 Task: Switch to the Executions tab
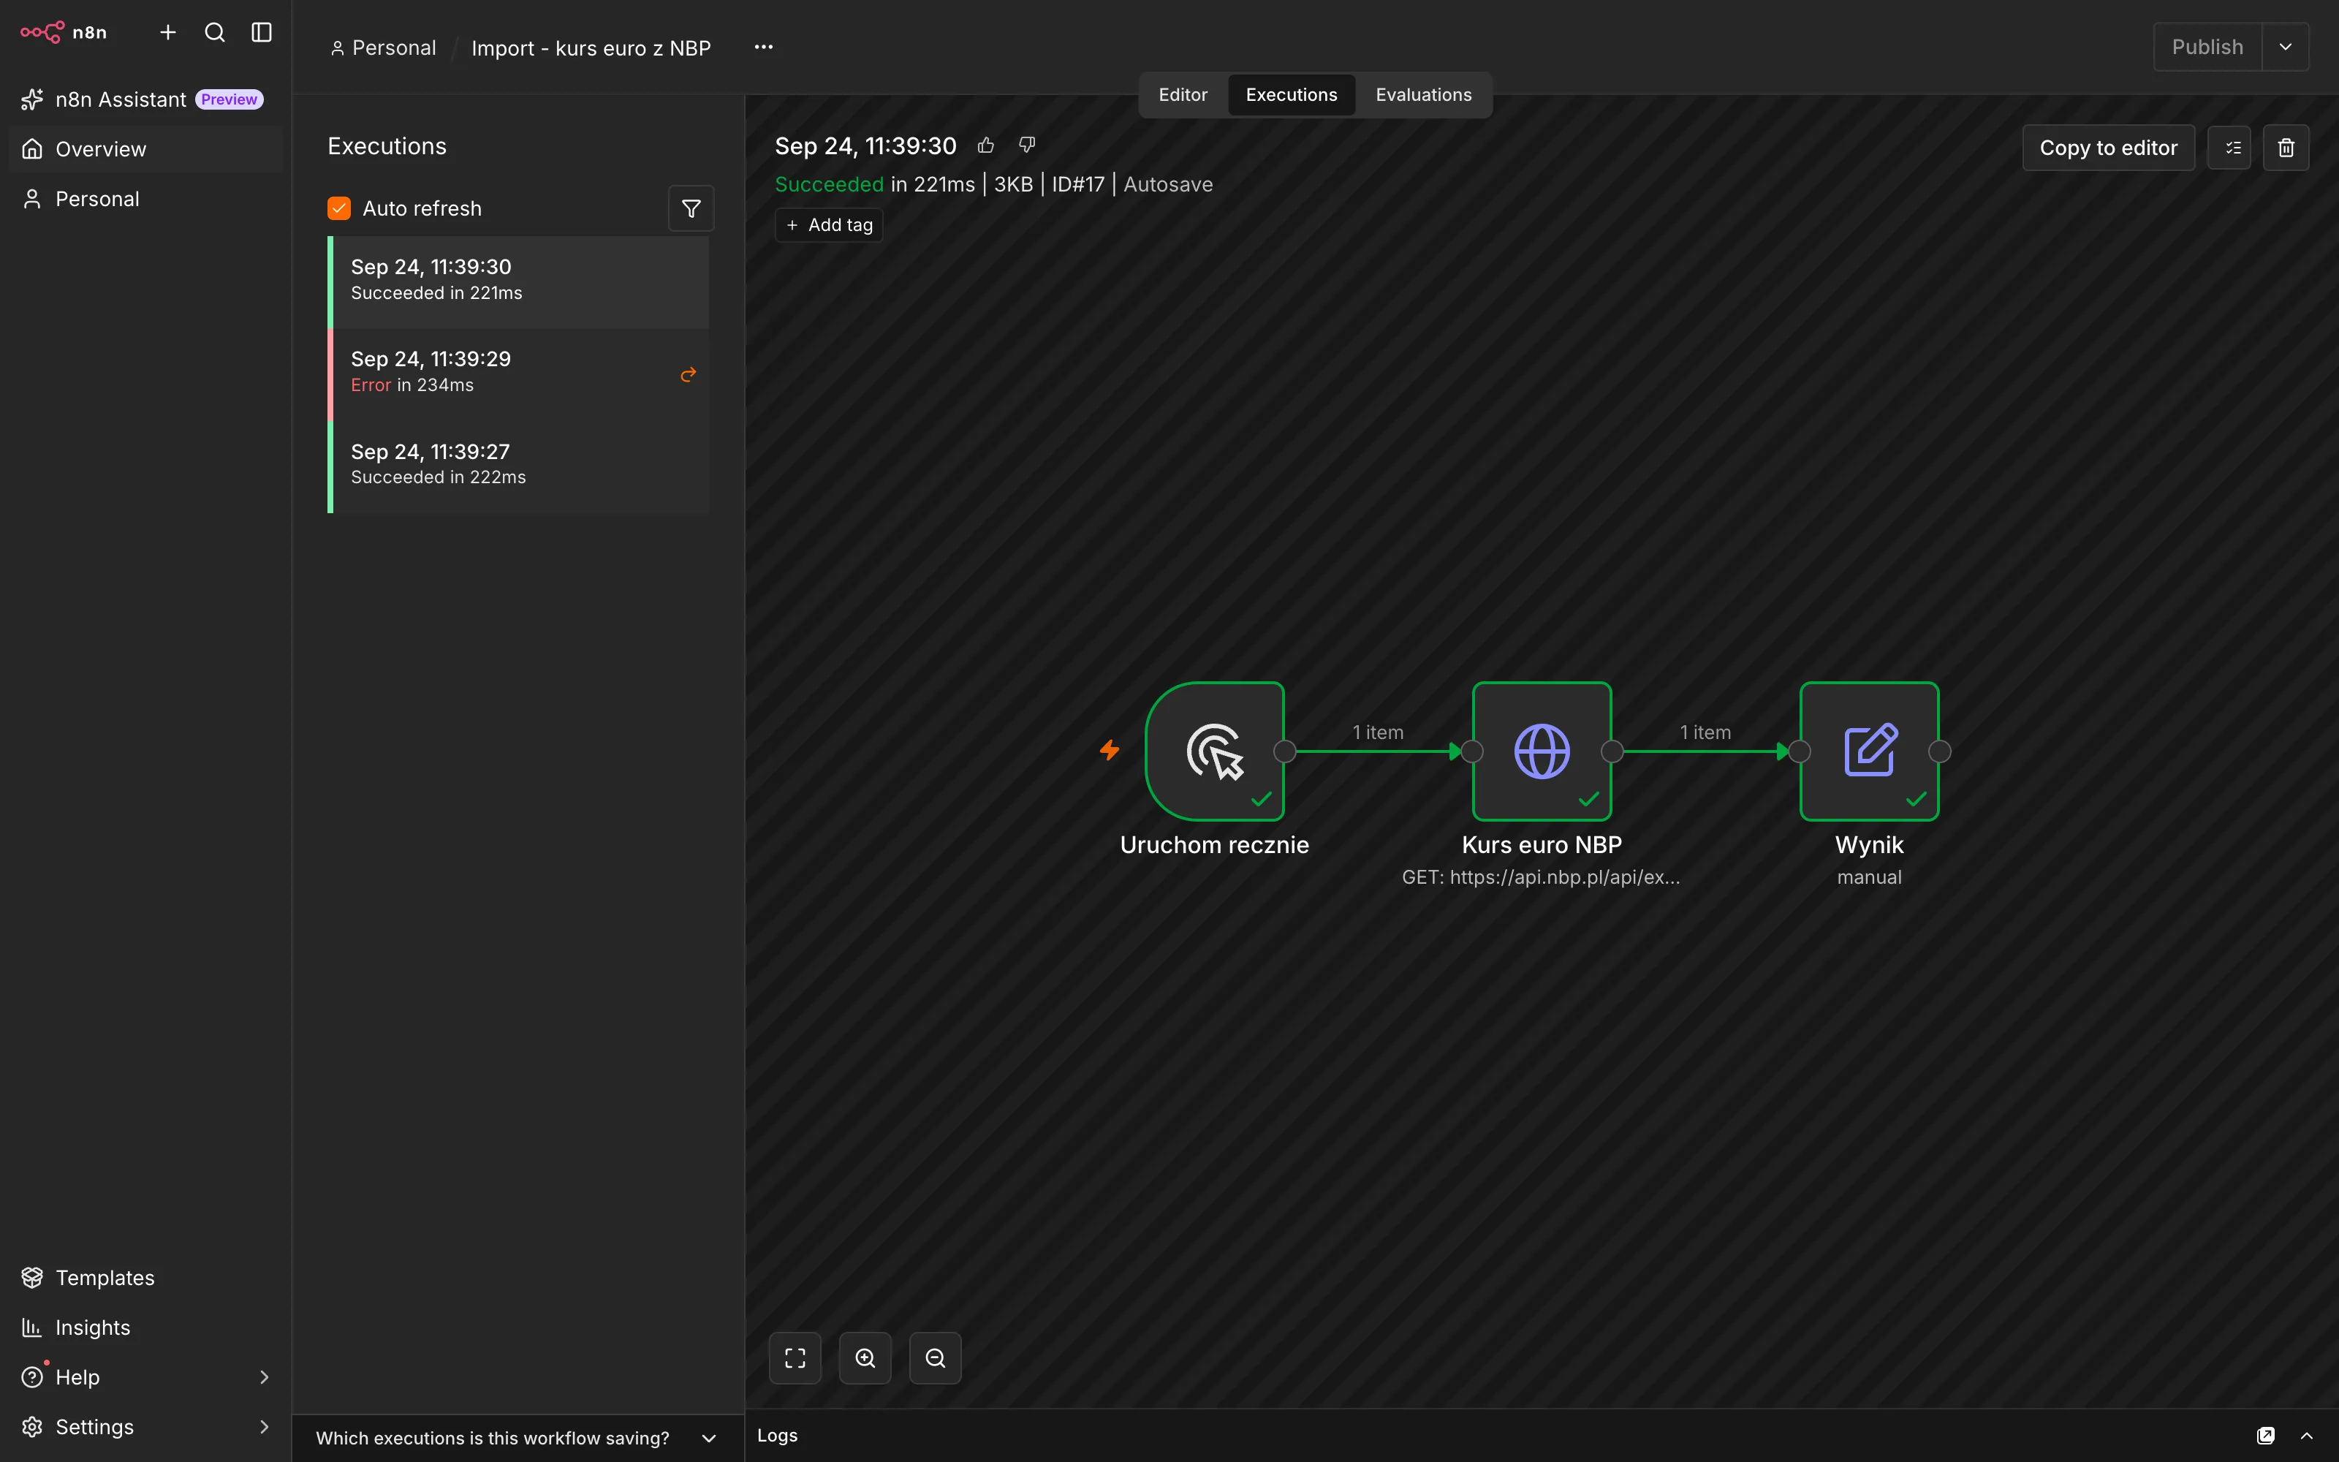pyautogui.click(x=1292, y=95)
